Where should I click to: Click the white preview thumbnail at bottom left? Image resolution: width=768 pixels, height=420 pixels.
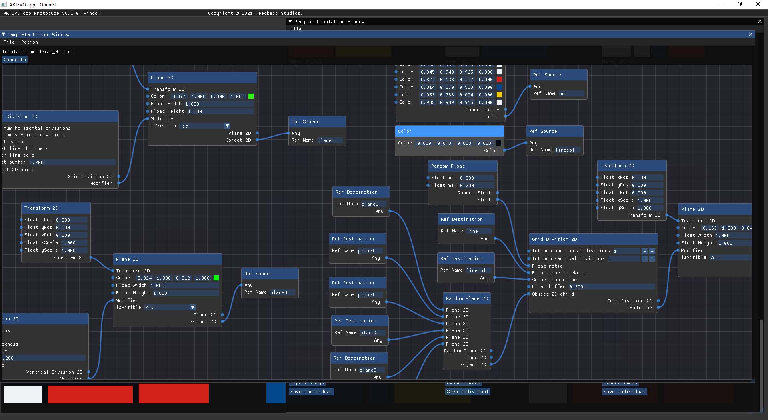point(23,394)
